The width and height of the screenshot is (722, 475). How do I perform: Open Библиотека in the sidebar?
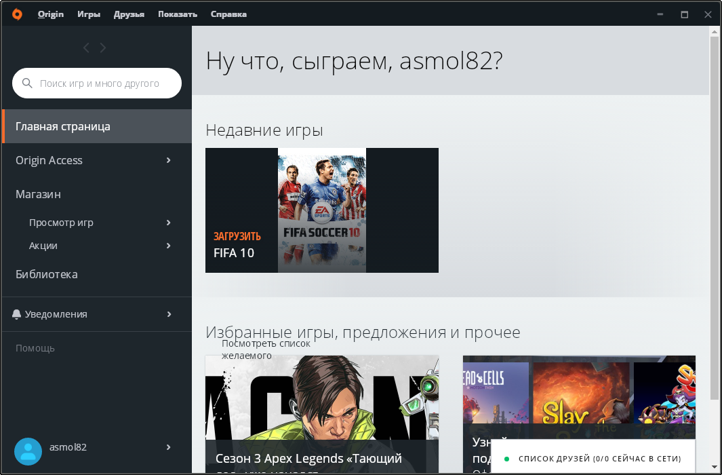(47, 274)
